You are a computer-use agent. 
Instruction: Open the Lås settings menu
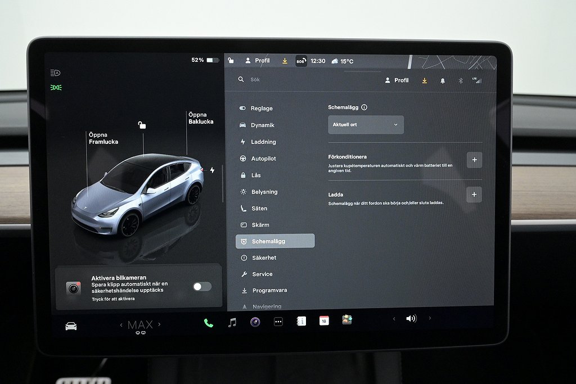pos(250,175)
